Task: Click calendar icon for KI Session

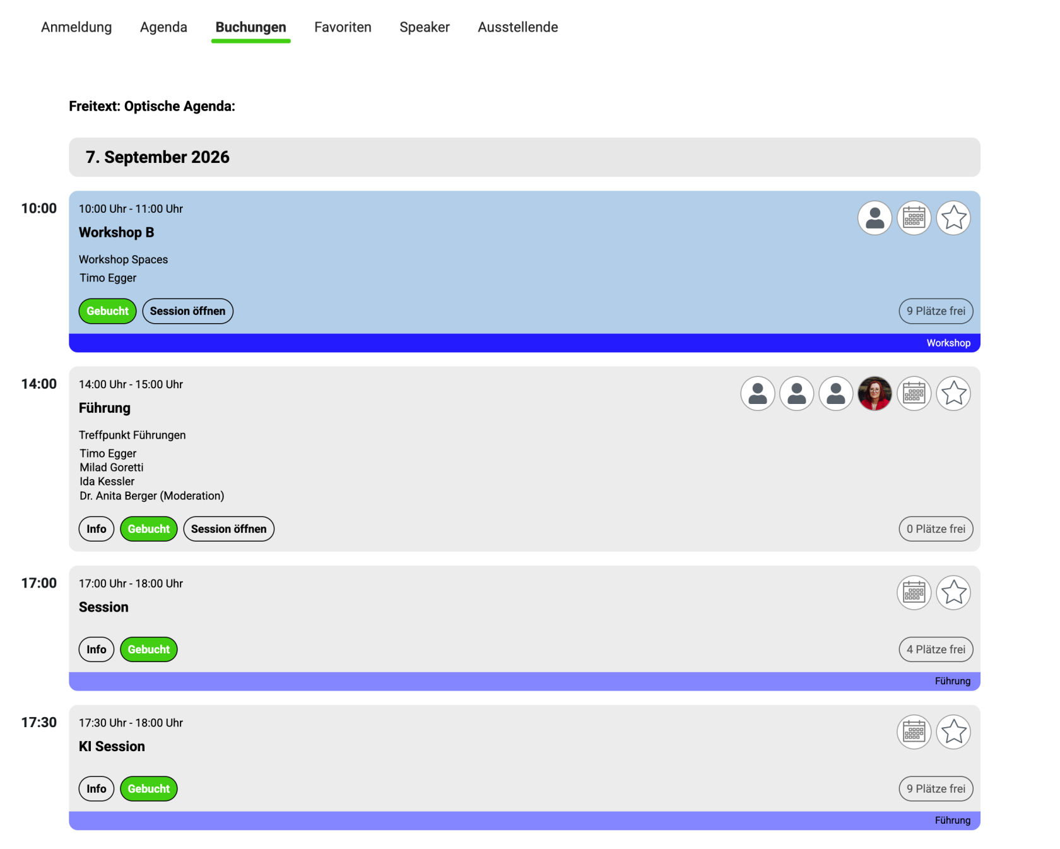Action: pyautogui.click(x=914, y=732)
